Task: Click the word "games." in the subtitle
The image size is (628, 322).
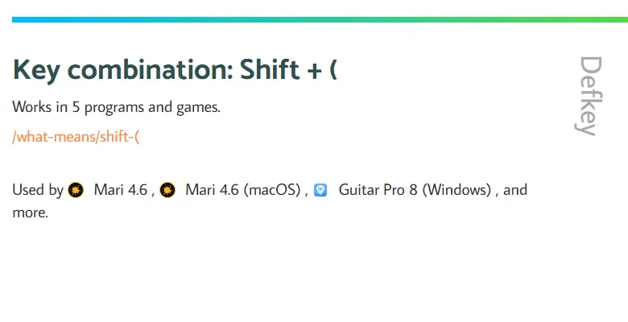Action: pyautogui.click(x=198, y=108)
